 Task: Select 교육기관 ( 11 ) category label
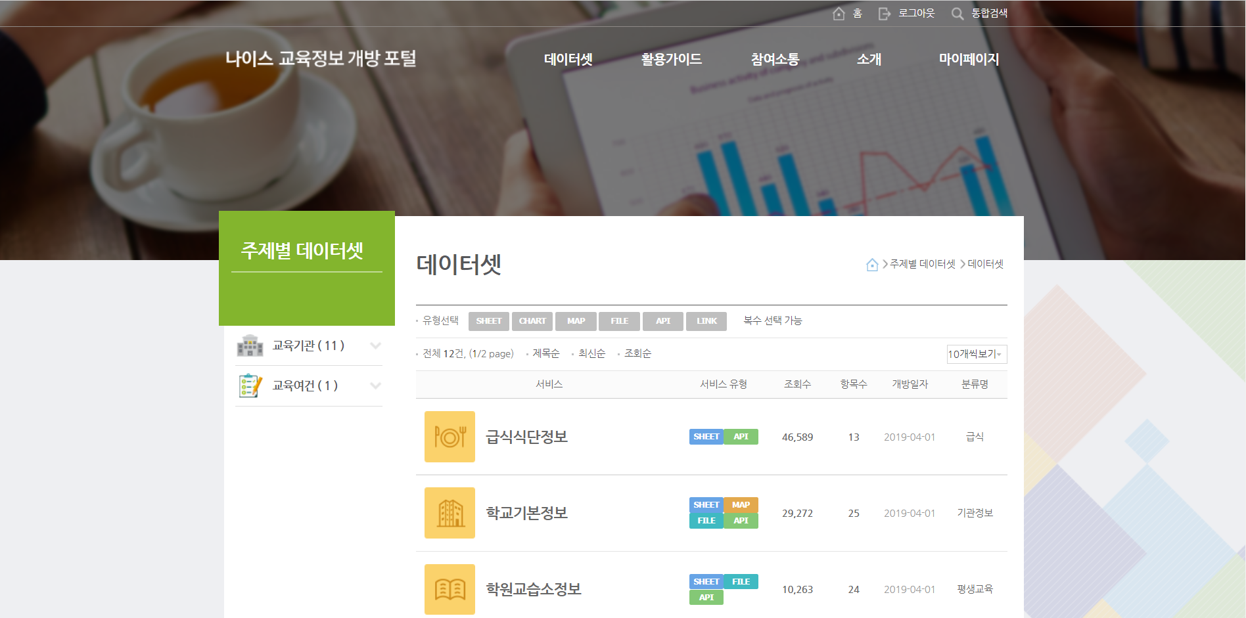click(x=308, y=346)
